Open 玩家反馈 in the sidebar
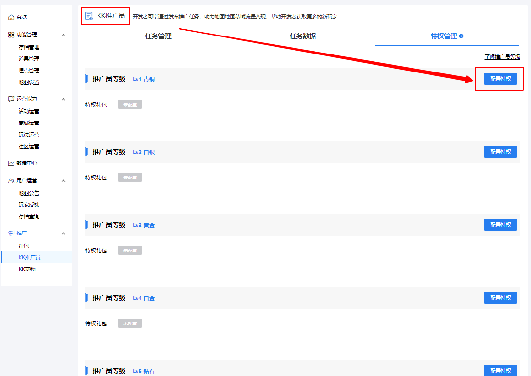531x376 pixels. [29, 205]
